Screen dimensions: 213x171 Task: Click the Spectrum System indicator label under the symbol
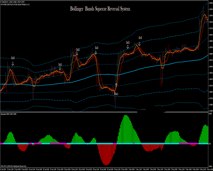pos(15,4)
